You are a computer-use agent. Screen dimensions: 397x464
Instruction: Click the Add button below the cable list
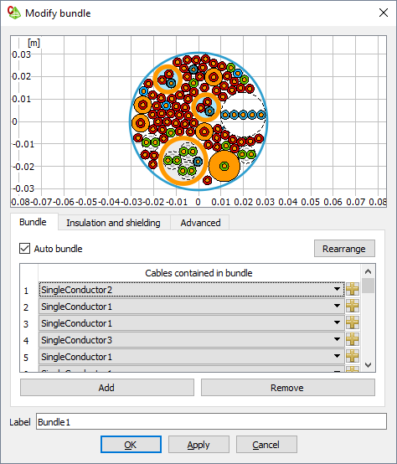(107, 388)
